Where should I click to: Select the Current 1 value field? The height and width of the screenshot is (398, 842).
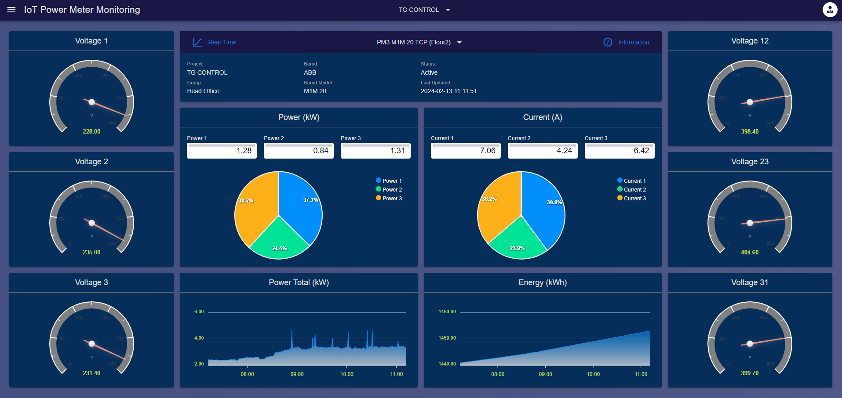pyautogui.click(x=465, y=150)
